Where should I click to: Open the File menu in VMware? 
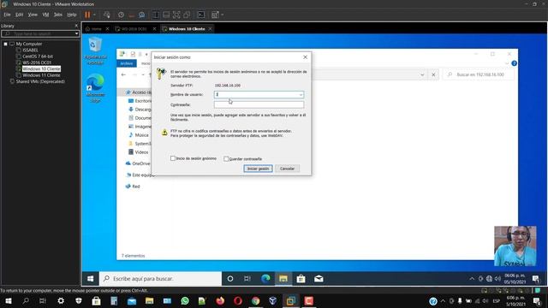[x=7, y=15]
